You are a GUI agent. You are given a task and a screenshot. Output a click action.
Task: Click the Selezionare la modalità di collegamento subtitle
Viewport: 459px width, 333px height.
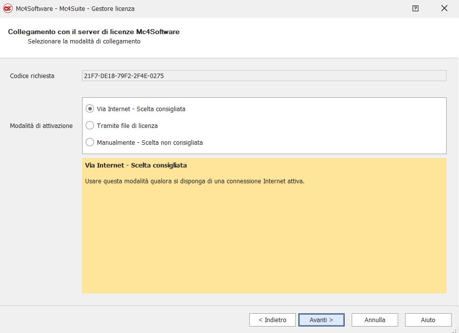coord(84,42)
